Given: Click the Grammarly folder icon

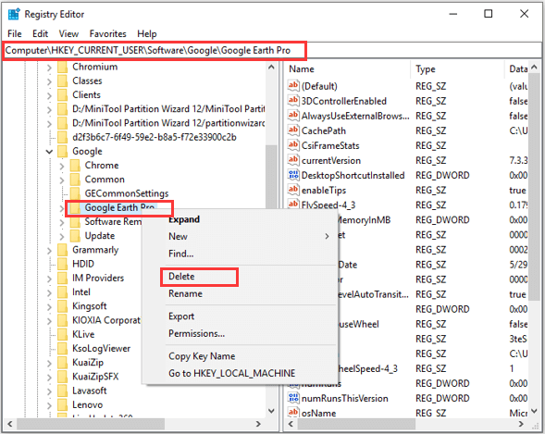Looking at the screenshot, I should (x=63, y=250).
